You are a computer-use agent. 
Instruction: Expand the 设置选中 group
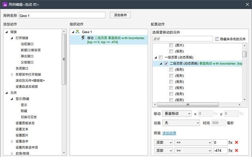click(x=12, y=141)
